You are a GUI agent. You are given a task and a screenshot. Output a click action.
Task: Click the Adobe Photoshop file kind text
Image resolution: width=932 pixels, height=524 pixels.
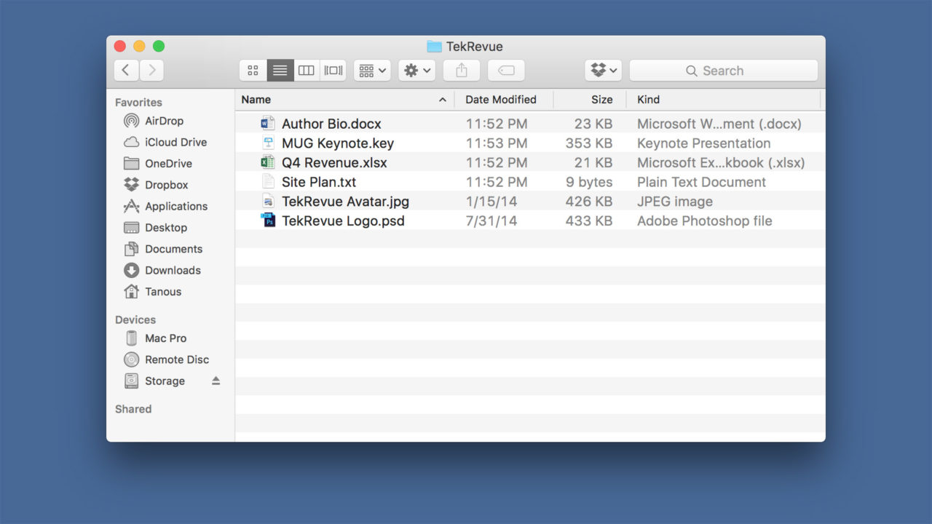704,221
